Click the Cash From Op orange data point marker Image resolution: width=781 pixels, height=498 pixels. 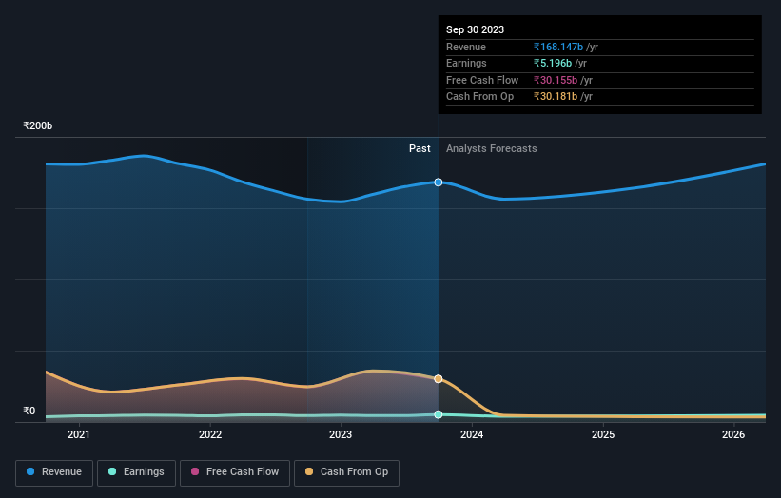pyautogui.click(x=439, y=379)
